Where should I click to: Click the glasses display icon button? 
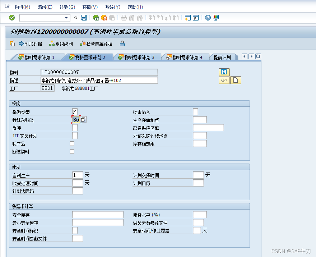pyautogui.click(x=224, y=80)
